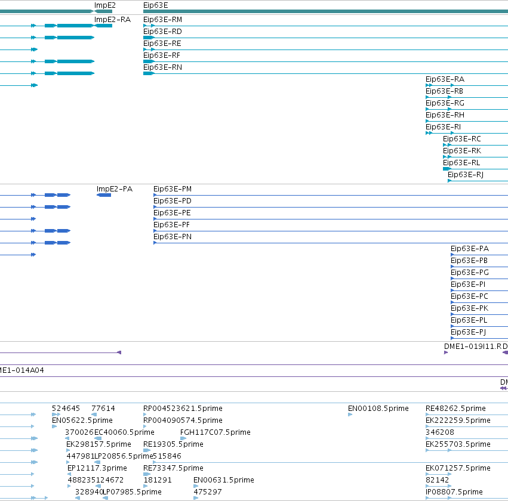
Task: Open the Eip63E-RF transcript label
Action: pyautogui.click(x=162, y=55)
